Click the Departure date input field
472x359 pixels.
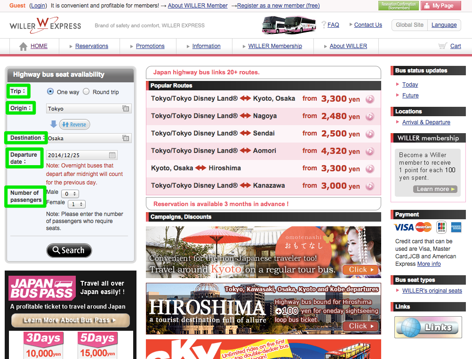pyautogui.click(x=77, y=155)
